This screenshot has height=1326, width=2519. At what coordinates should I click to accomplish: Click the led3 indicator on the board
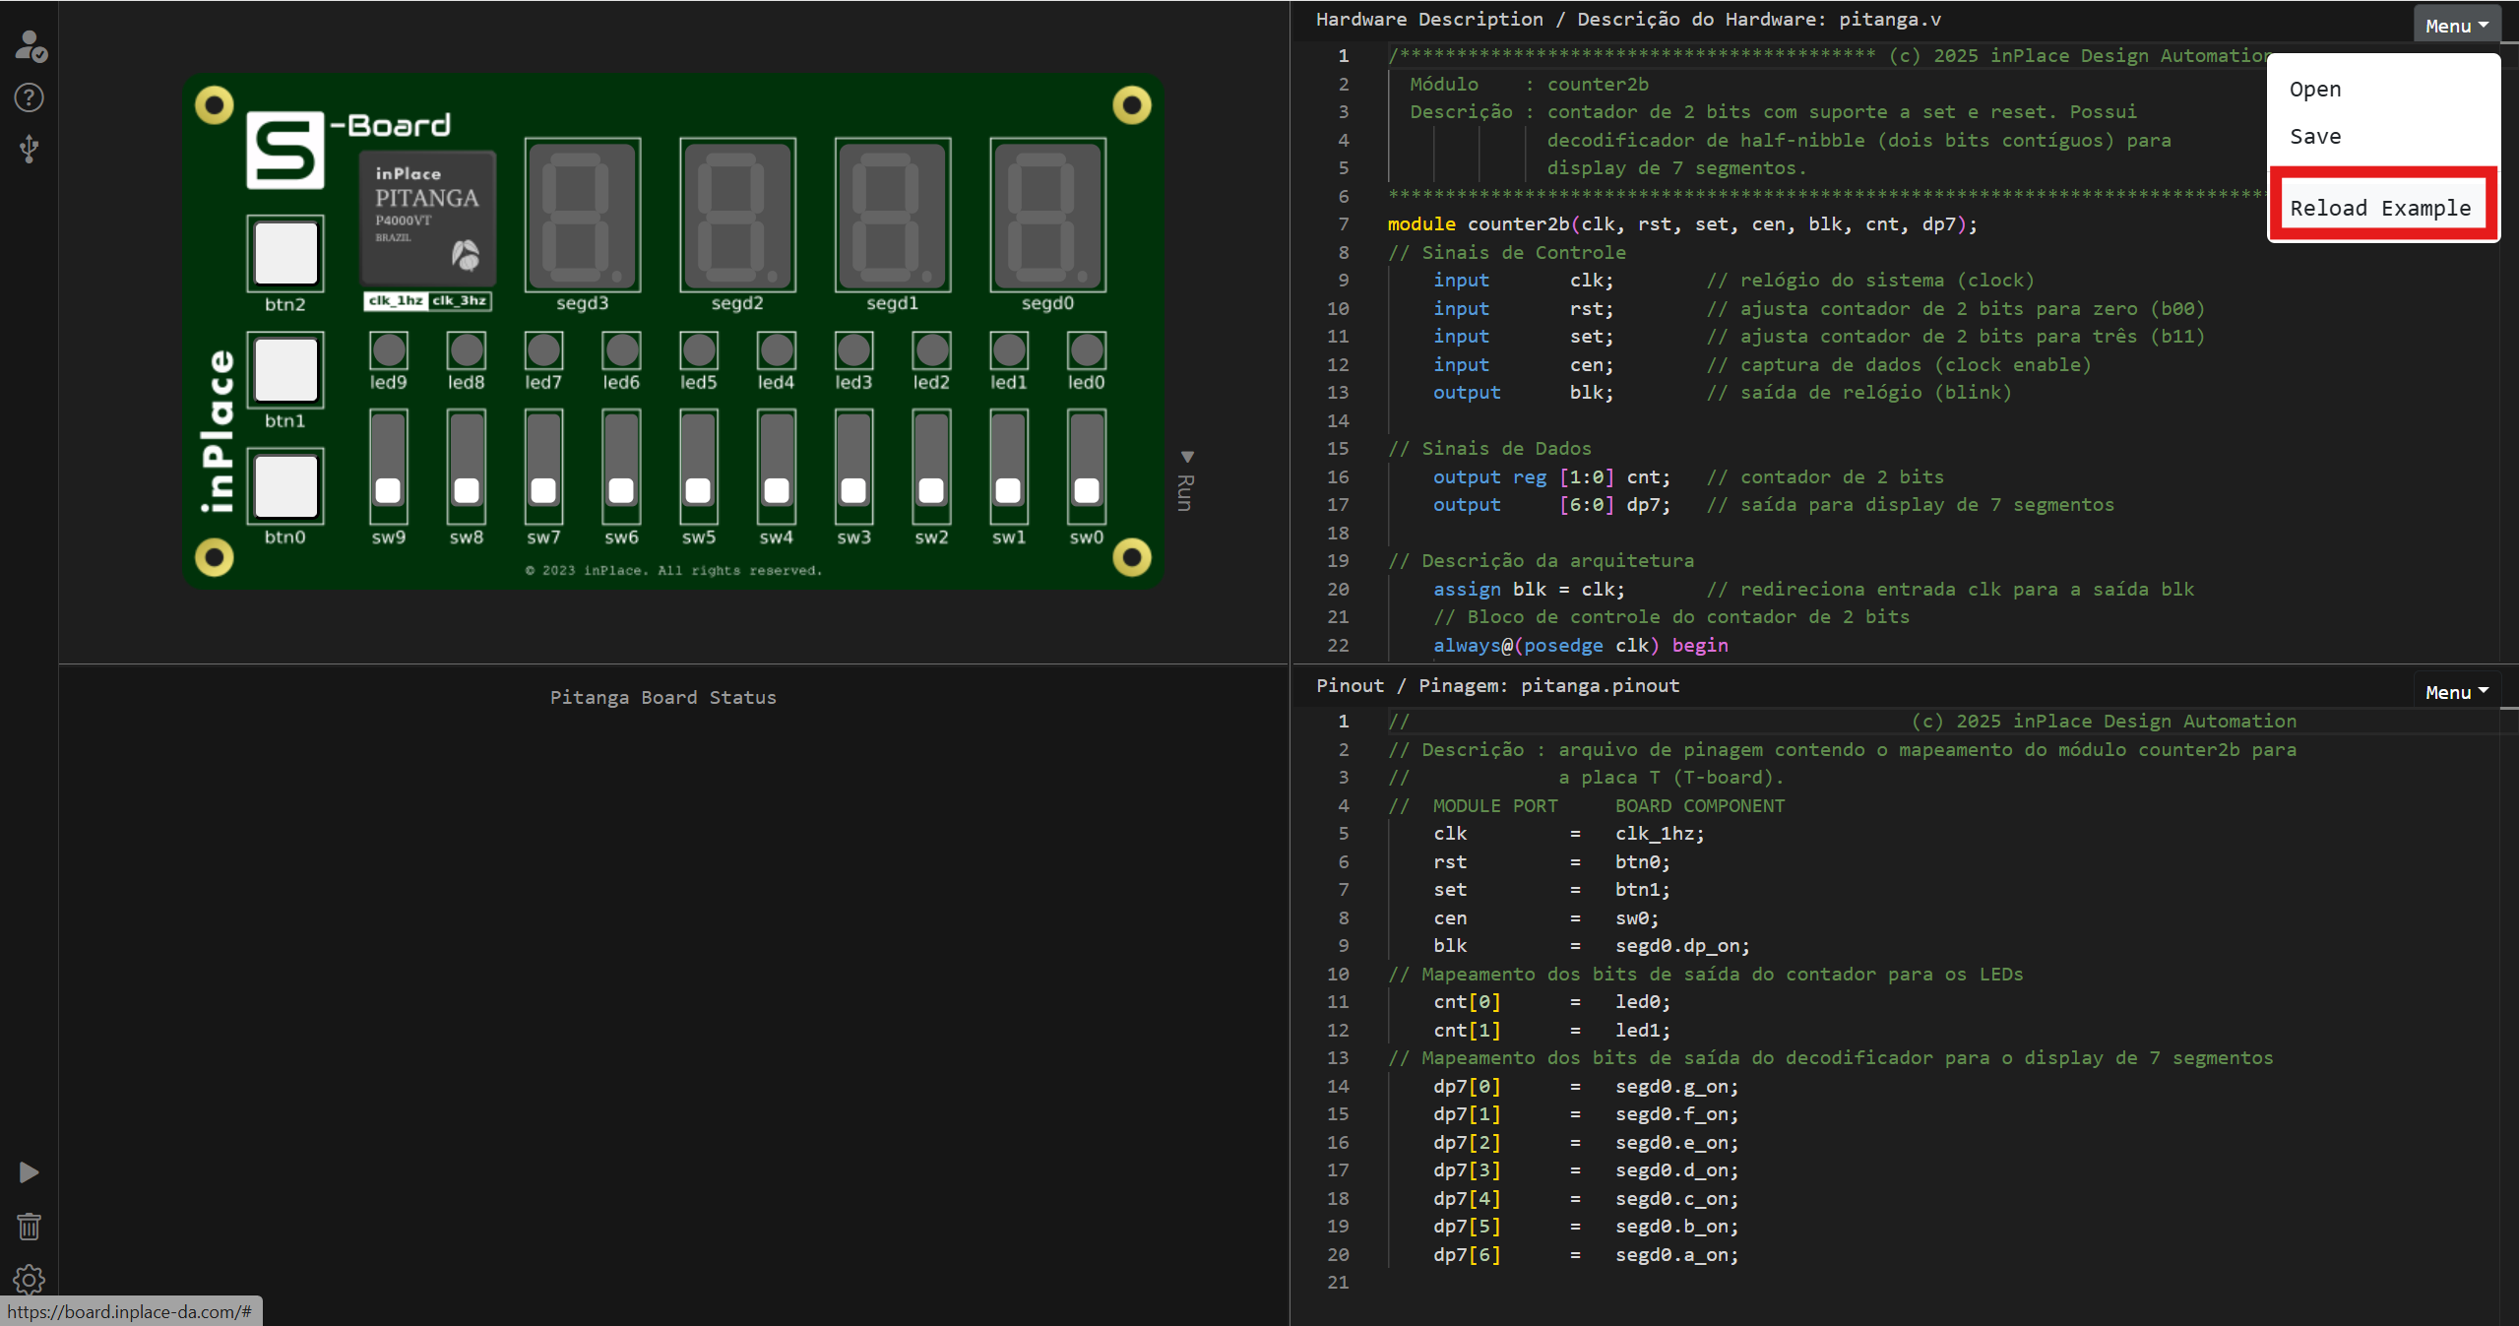[853, 349]
